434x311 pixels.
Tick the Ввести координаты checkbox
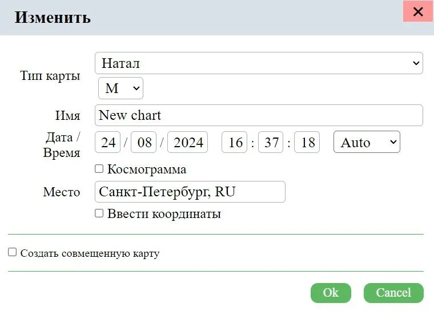click(99, 213)
